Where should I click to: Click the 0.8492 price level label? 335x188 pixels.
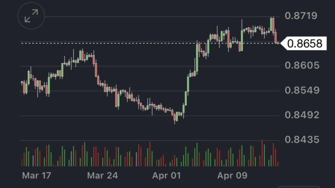coord(301,115)
